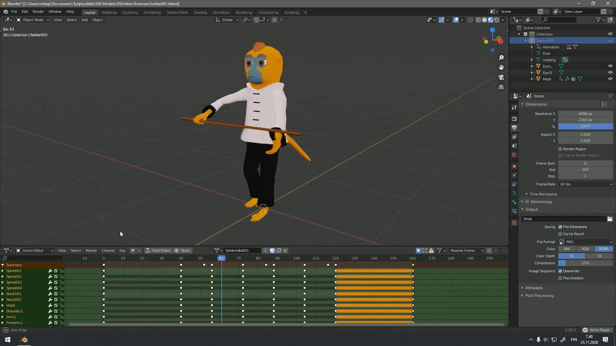Image resolution: width=616 pixels, height=346 pixels.
Task: Open the Frame Rate 60 fps dropdown
Action: point(586,185)
